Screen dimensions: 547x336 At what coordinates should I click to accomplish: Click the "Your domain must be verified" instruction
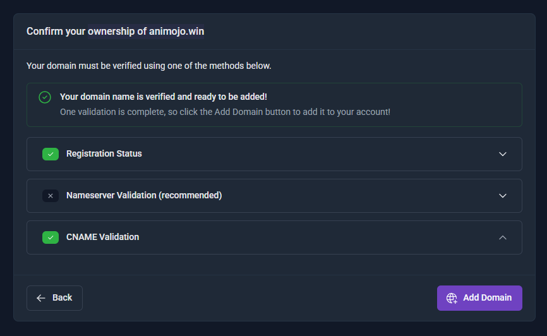click(149, 65)
